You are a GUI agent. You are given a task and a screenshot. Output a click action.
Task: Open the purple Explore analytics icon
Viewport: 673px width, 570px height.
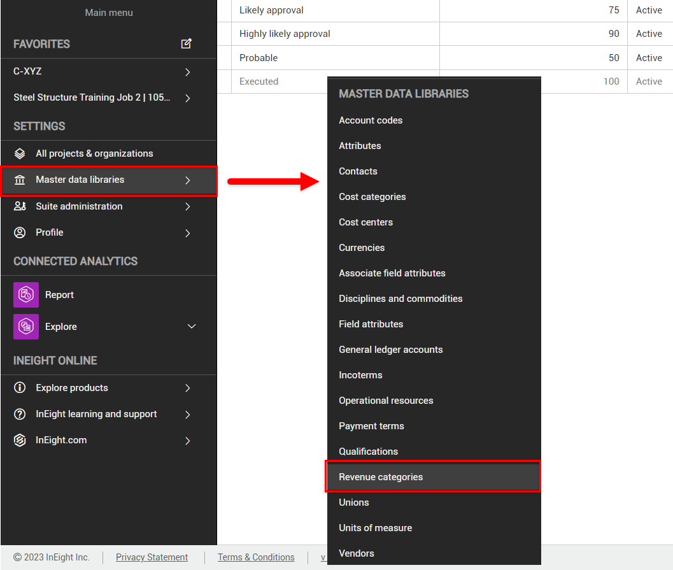[x=26, y=327]
